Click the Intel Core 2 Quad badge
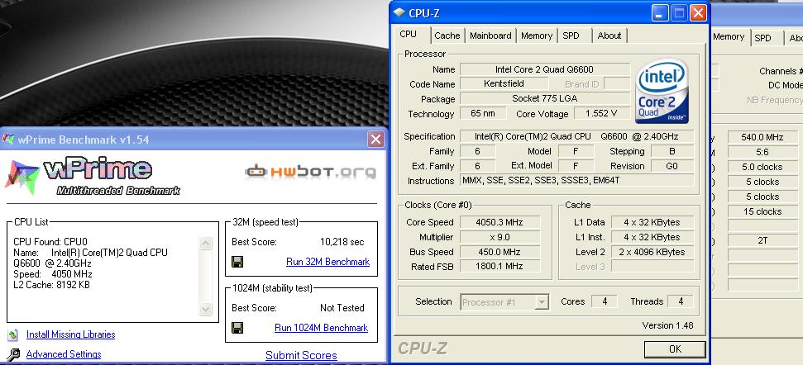The width and height of the screenshot is (803, 365). 662,91
